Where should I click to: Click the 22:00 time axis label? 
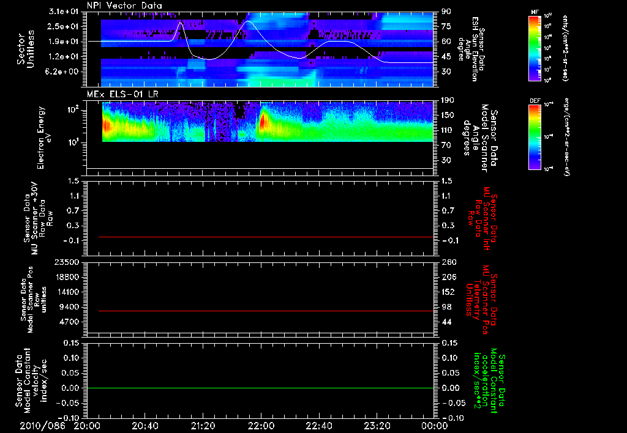261,426
